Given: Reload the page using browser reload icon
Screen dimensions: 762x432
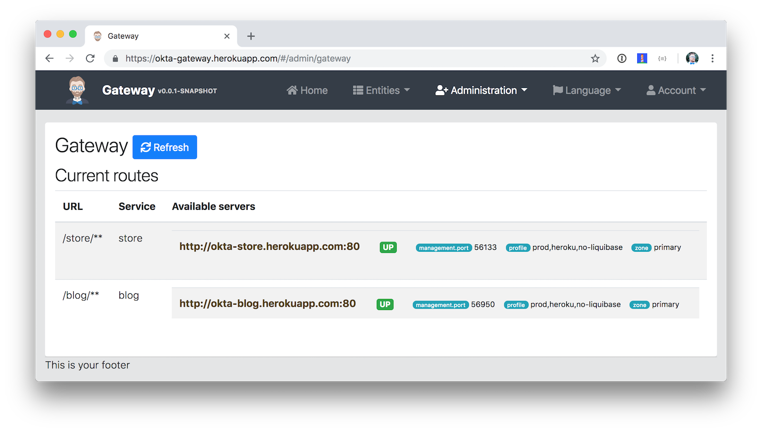Looking at the screenshot, I should click(90, 59).
